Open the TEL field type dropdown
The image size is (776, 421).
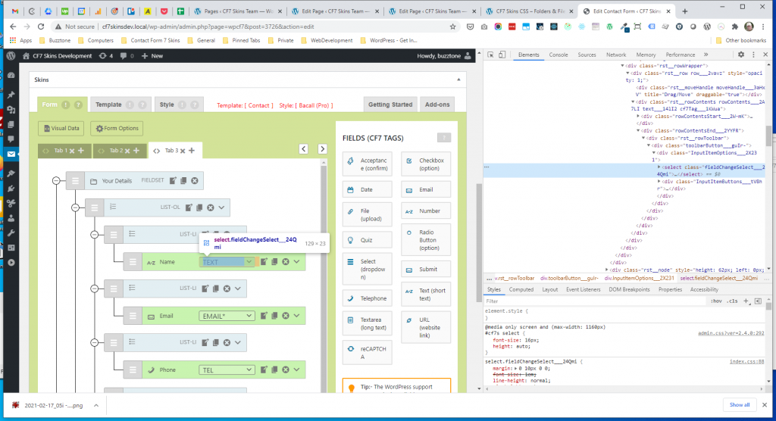[x=227, y=370]
